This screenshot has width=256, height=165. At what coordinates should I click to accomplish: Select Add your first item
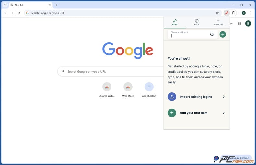click(197, 113)
